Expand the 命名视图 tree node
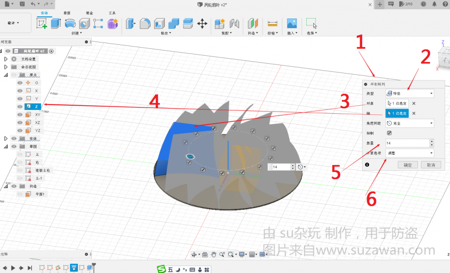 click(x=5, y=67)
